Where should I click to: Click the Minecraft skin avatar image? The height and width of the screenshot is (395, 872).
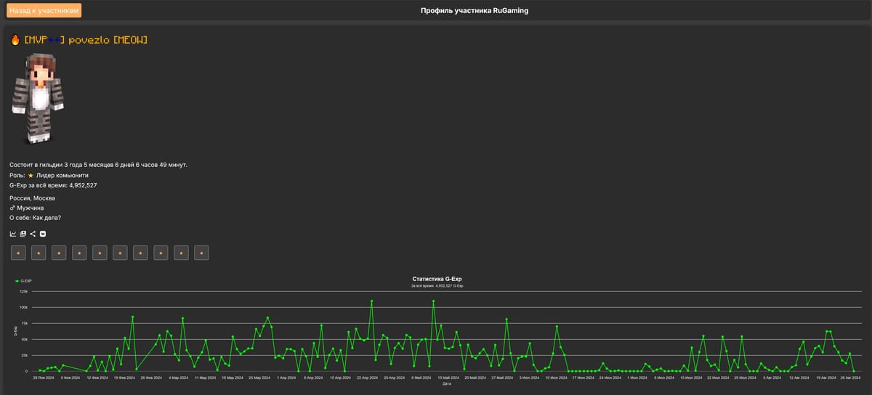(x=39, y=98)
